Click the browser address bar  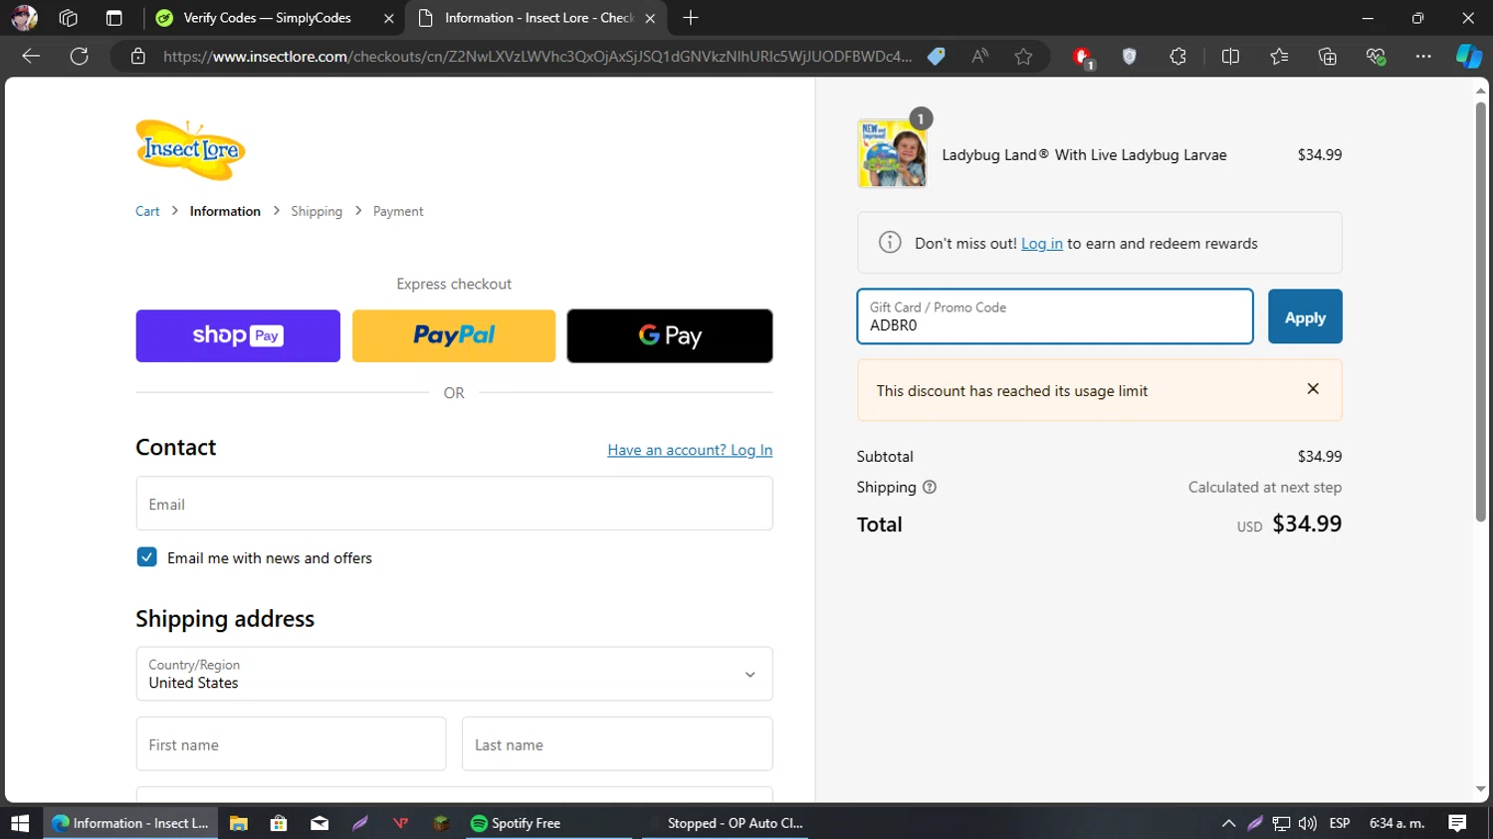point(537,57)
